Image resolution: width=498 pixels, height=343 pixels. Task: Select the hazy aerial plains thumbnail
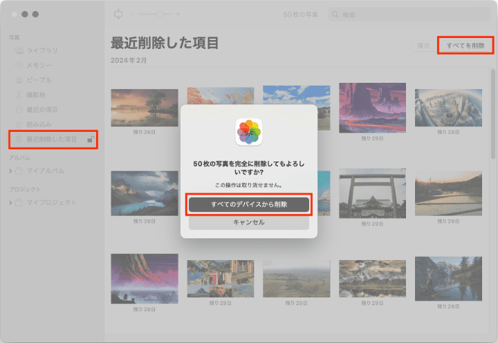pos(296,279)
